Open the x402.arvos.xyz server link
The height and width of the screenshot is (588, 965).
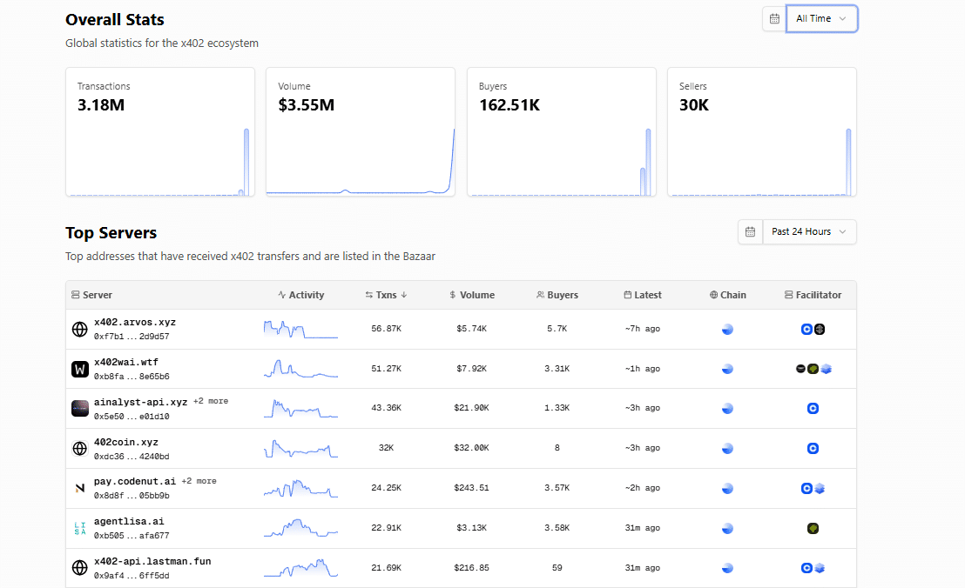(135, 323)
